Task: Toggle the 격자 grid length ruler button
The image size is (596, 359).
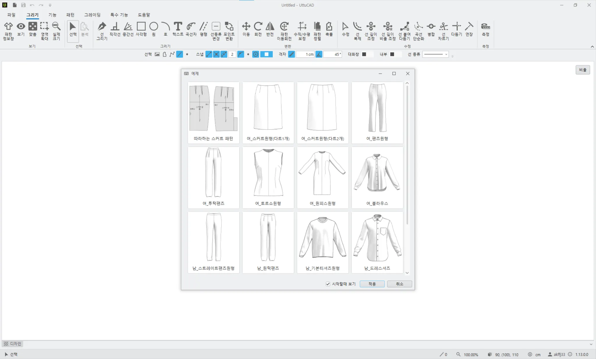Action: click(291, 54)
